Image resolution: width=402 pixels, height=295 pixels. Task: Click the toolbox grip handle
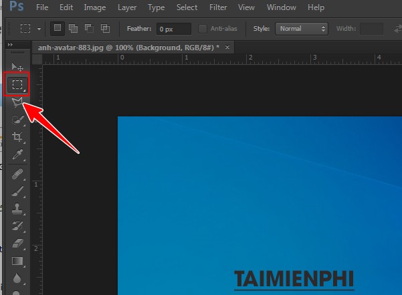(17, 53)
